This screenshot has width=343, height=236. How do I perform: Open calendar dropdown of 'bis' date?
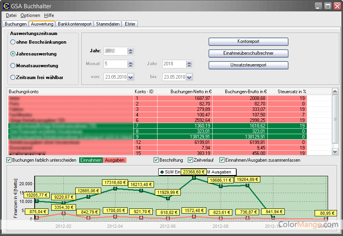point(189,77)
